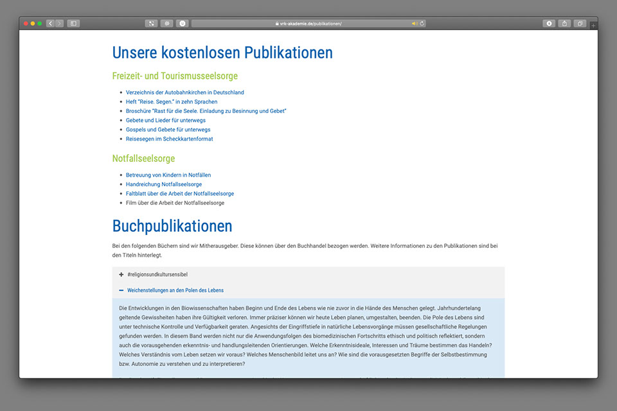Click the shield extension icon in toolbar
The width and height of the screenshot is (617, 411).
point(183,24)
